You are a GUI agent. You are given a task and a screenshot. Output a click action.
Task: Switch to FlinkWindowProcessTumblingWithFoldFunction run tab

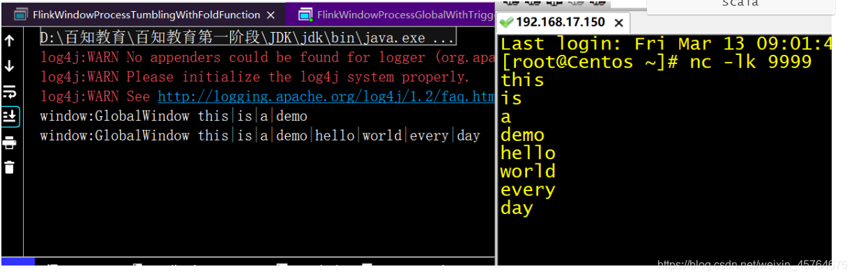[x=146, y=14]
